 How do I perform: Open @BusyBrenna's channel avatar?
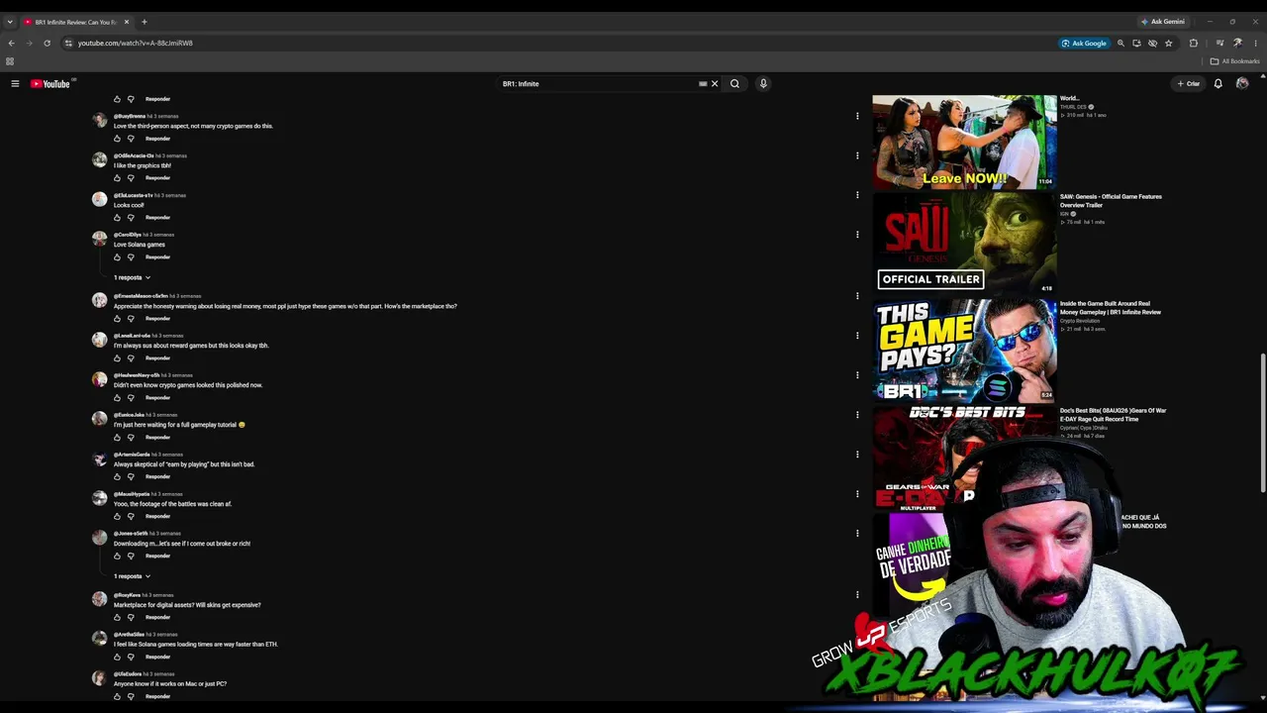pyautogui.click(x=99, y=120)
